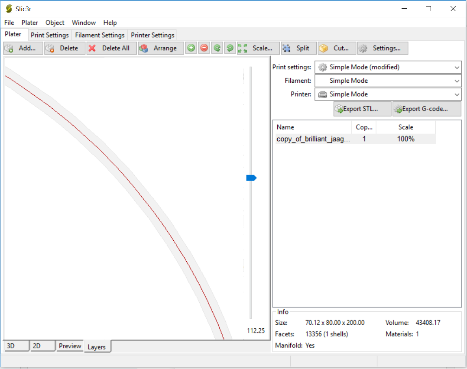
Task: Click the Export STL button
Action: click(362, 109)
